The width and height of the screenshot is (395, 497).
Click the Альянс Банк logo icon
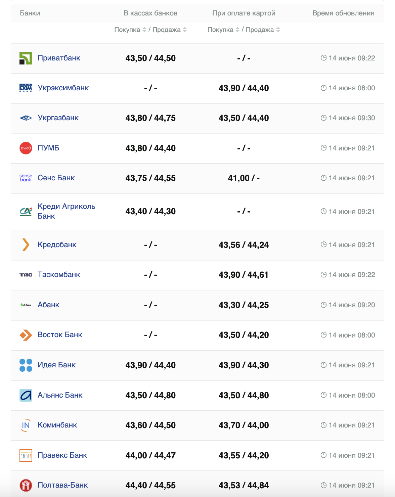26,395
